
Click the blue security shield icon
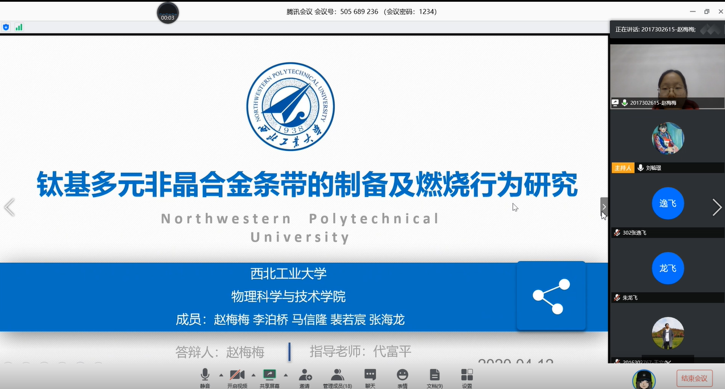(x=6, y=27)
